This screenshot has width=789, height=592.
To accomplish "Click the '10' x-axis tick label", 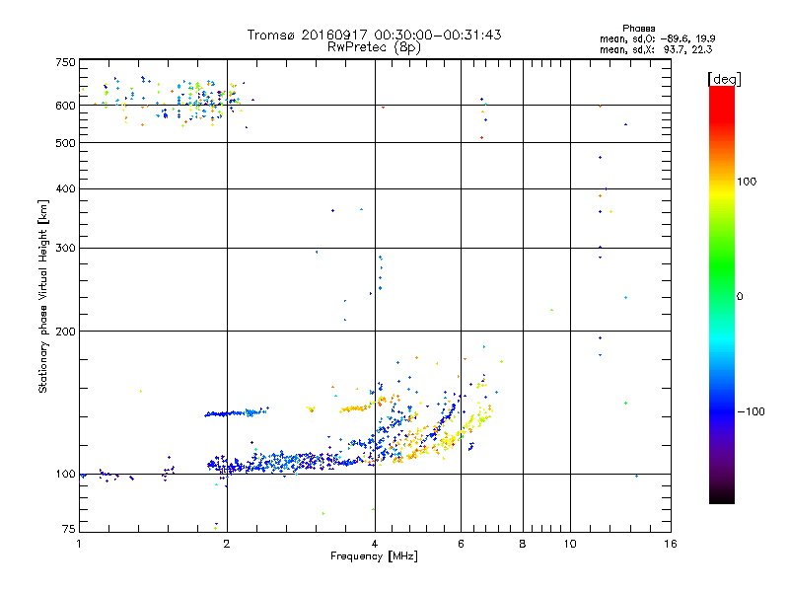I will (570, 544).
